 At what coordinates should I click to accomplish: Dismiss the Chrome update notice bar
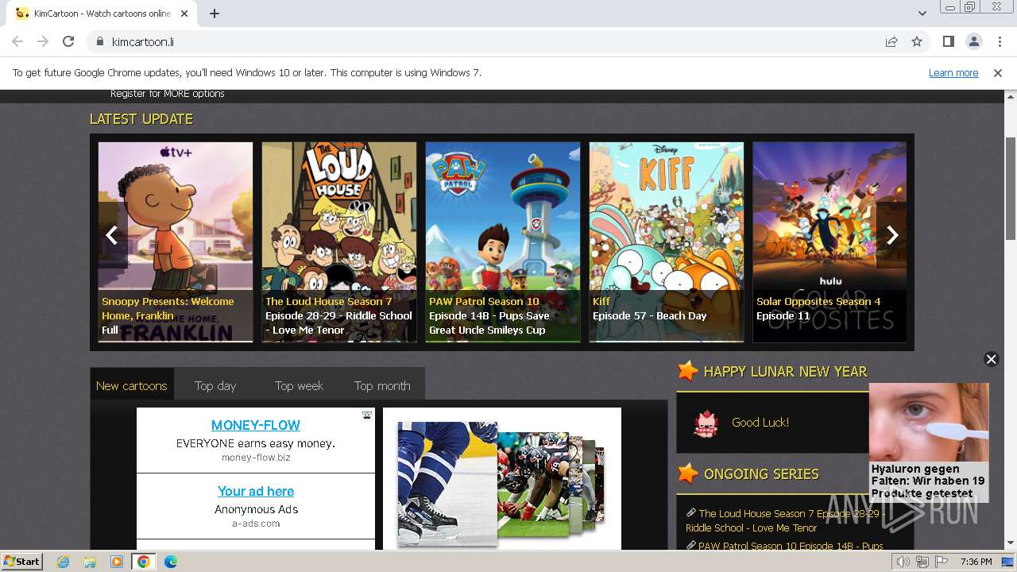point(998,73)
